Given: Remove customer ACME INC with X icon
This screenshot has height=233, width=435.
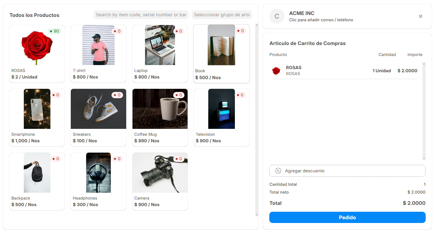Looking at the screenshot, I should [420, 16].
